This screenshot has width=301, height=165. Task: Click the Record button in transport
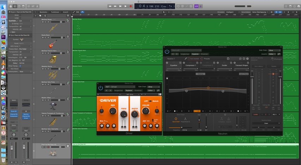[131, 6]
